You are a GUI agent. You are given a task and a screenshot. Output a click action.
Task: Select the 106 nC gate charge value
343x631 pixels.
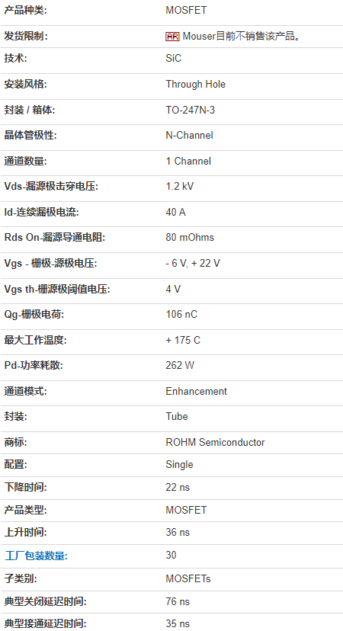click(181, 314)
